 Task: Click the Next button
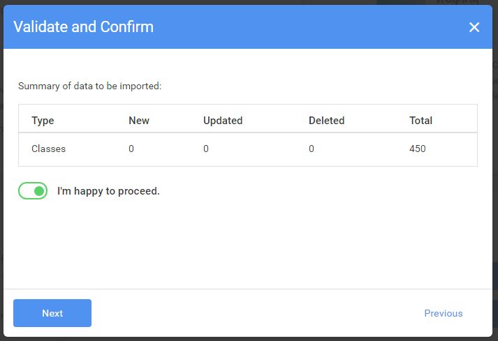tap(52, 313)
